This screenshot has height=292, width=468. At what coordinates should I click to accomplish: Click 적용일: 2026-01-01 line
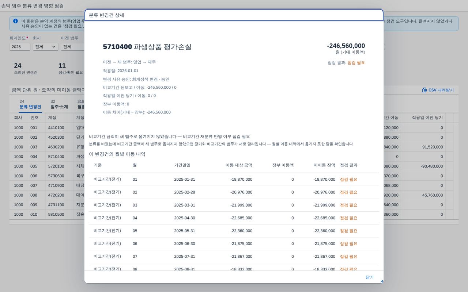coord(121,71)
